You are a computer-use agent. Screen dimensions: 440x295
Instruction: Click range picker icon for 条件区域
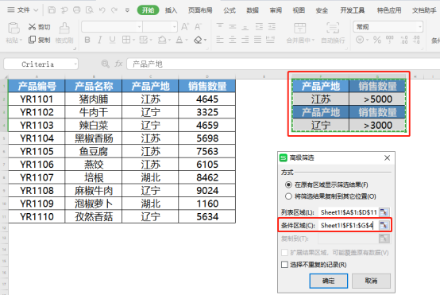[x=384, y=225]
